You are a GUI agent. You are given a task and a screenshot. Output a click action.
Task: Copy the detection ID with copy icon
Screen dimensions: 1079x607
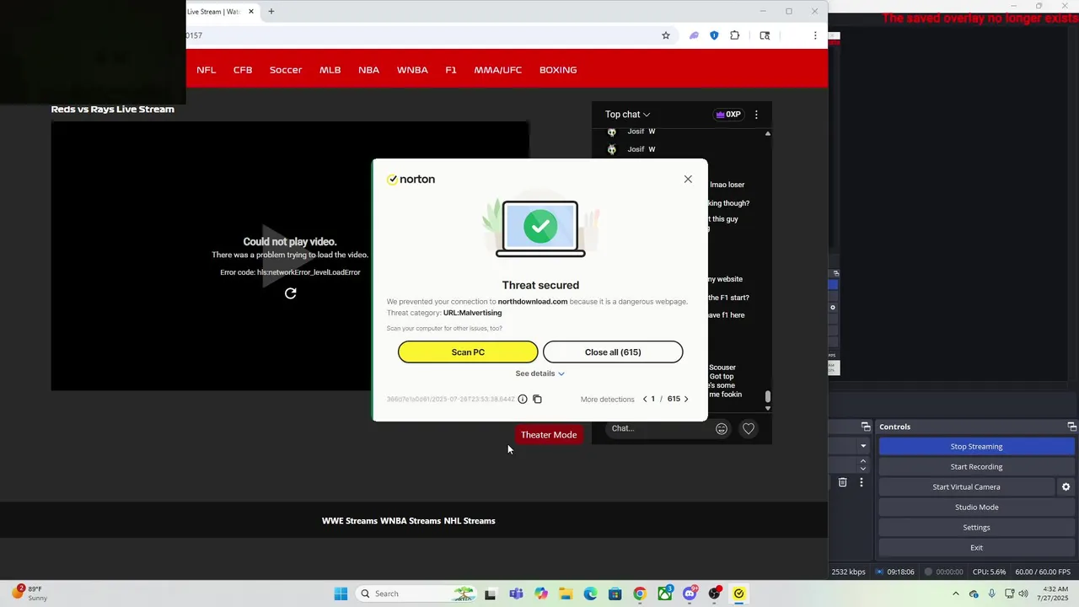537,399
